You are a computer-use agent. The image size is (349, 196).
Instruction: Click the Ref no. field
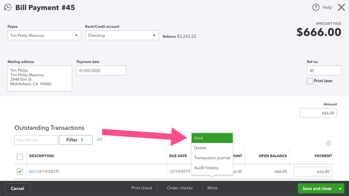pos(324,70)
